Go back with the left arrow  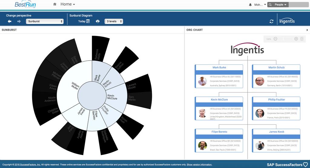click(9, 21)
